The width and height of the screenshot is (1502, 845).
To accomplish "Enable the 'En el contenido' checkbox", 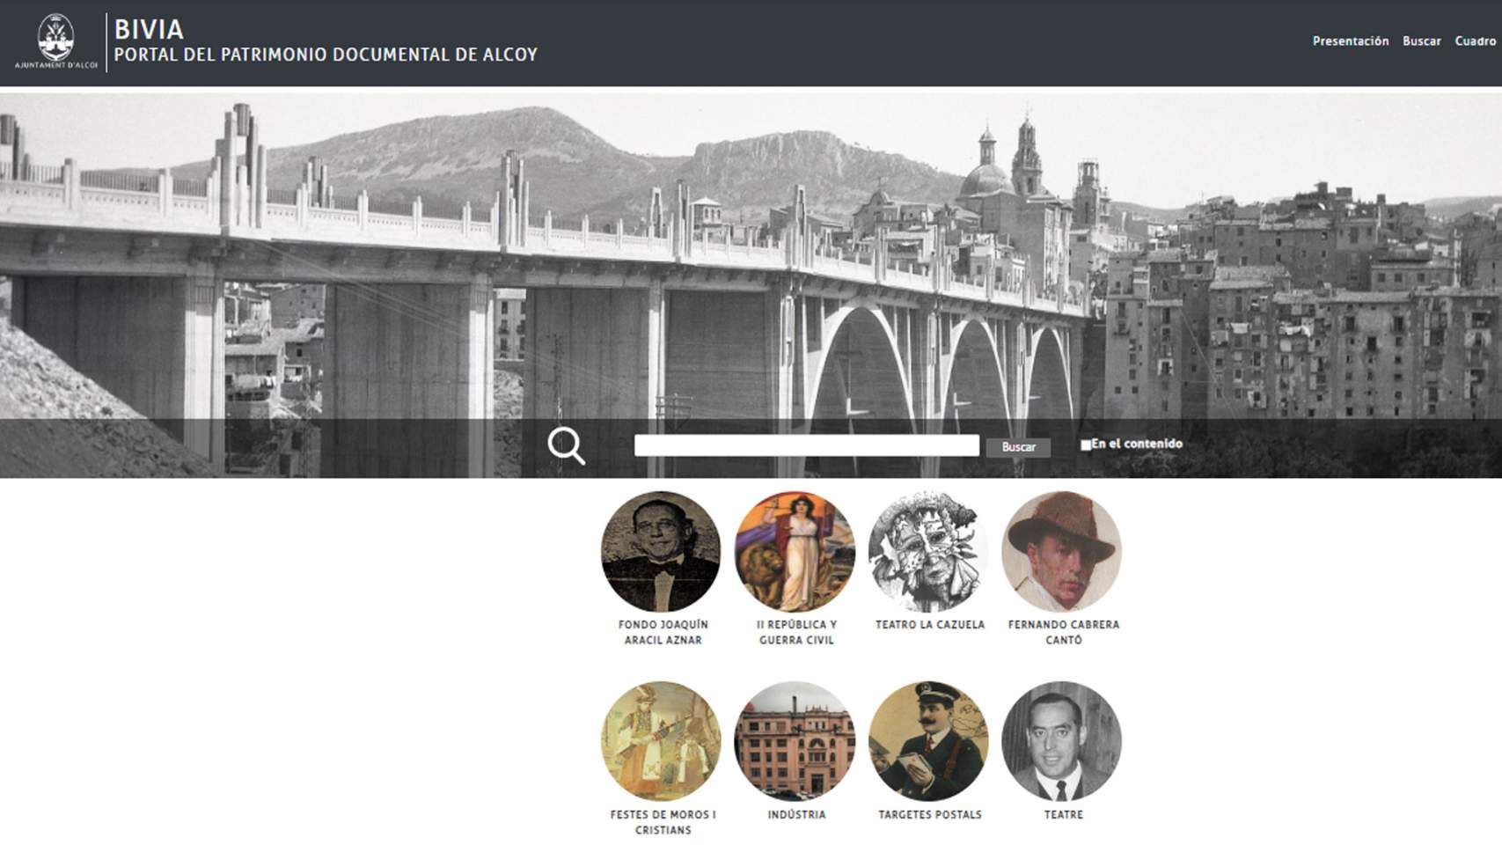I will pos(1086,445).
